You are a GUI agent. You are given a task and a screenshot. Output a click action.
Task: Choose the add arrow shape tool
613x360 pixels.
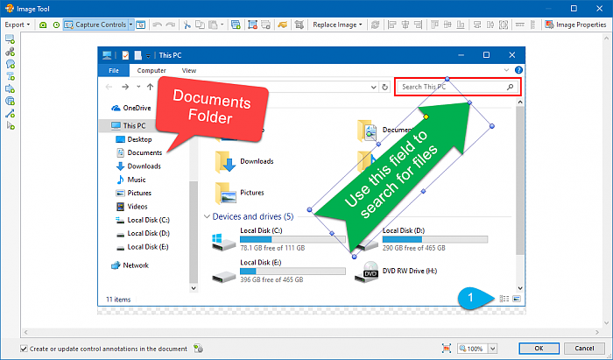[10, 88]
